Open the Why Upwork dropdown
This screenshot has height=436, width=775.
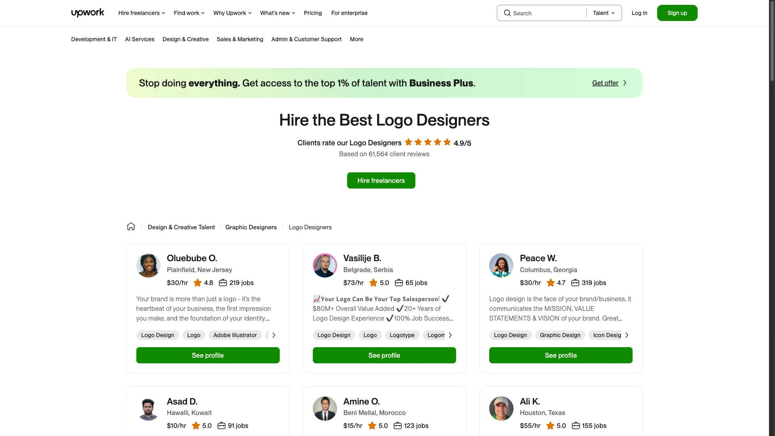point(232,13)
